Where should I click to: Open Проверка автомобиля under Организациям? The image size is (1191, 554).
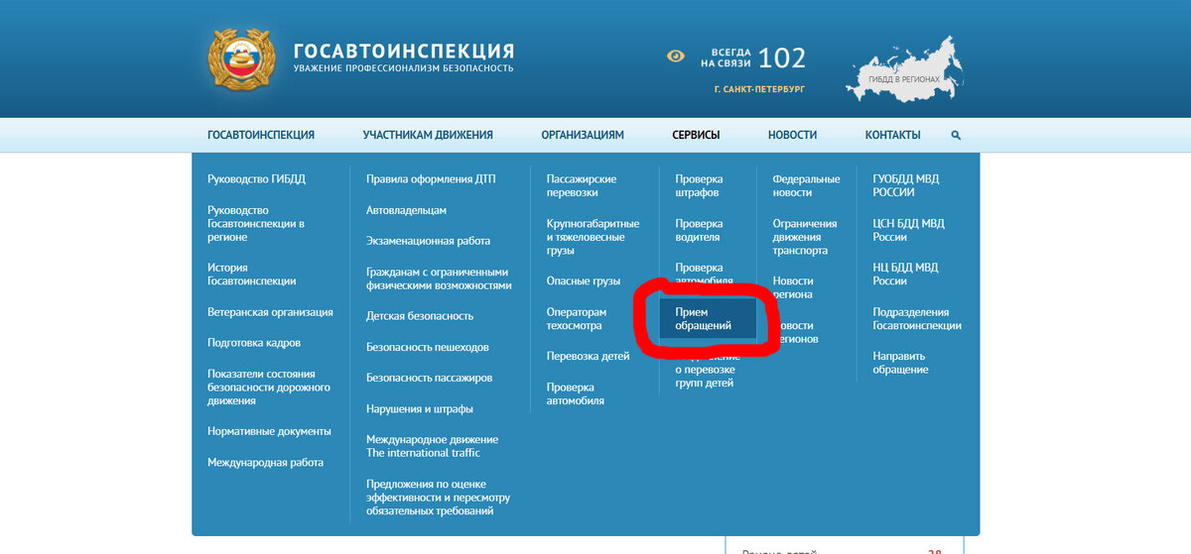point(576,393)
